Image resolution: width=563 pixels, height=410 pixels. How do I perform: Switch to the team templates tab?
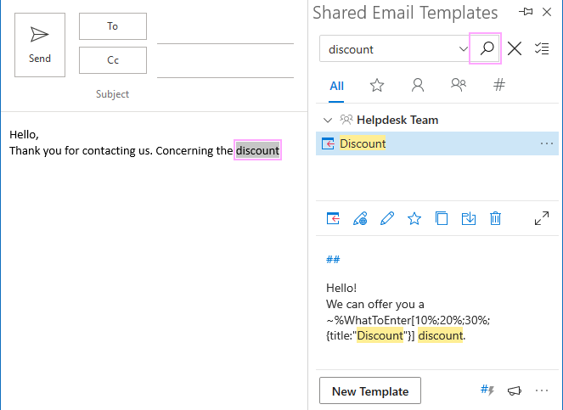[x=459, y=85]
